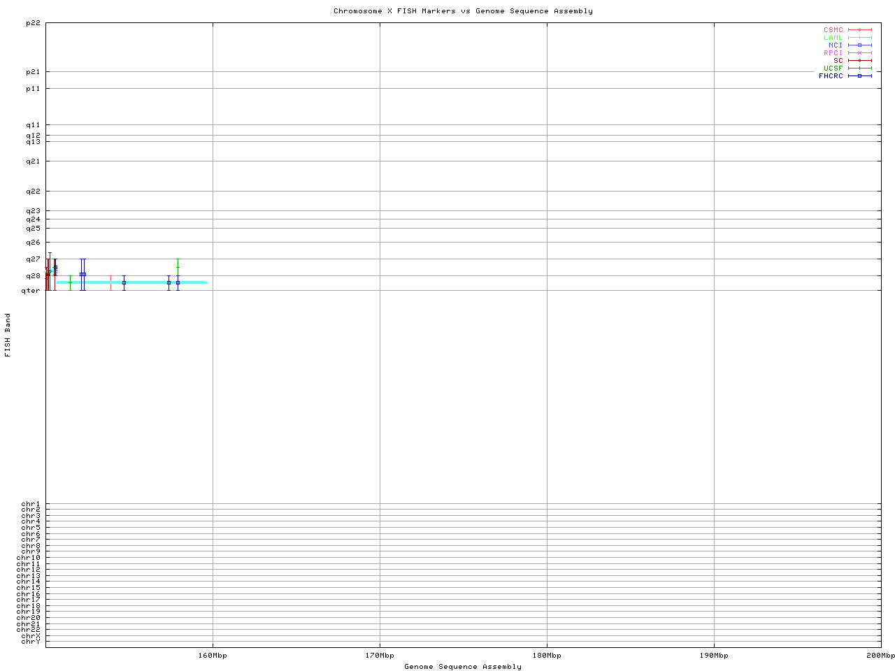Screen dimensions: 895x671
Task: Select the 190Mbp x-axis tick label
Action: (x=714, y=656)
